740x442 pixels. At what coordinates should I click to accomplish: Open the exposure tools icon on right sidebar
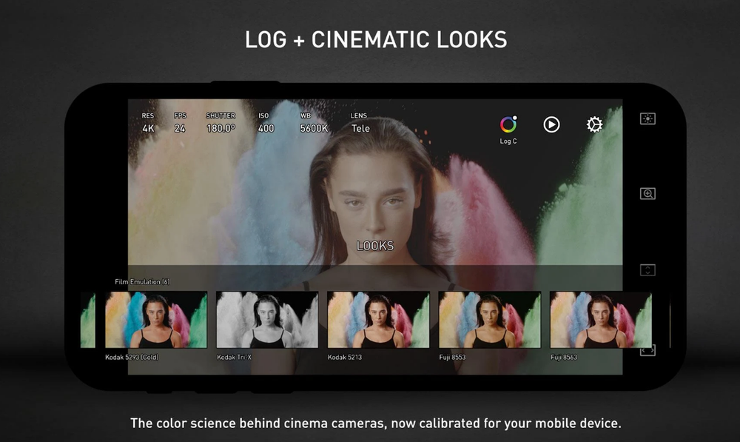[647, 118]
